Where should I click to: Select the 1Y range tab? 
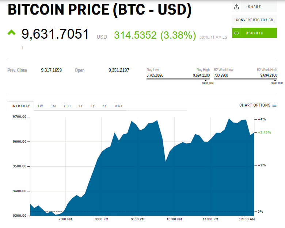tap(80, 106)
